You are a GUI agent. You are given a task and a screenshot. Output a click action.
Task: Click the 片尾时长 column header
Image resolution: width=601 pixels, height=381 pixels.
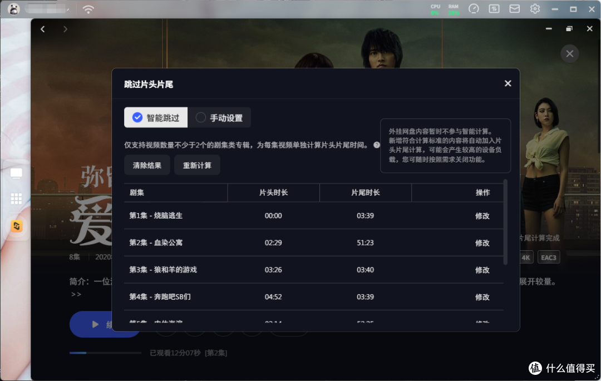point(365,192)
